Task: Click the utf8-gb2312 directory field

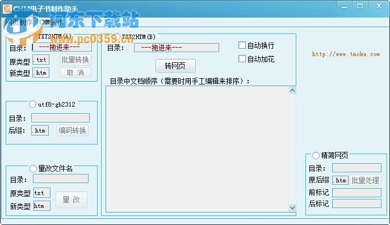Action: [x=60, y=118]
